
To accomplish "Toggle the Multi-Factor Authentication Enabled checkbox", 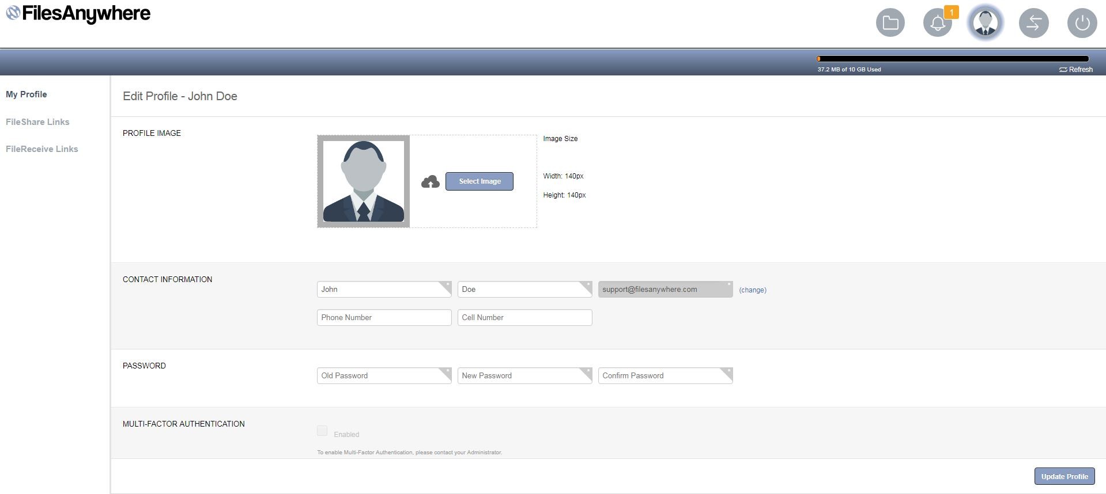I will pos(322,431).
